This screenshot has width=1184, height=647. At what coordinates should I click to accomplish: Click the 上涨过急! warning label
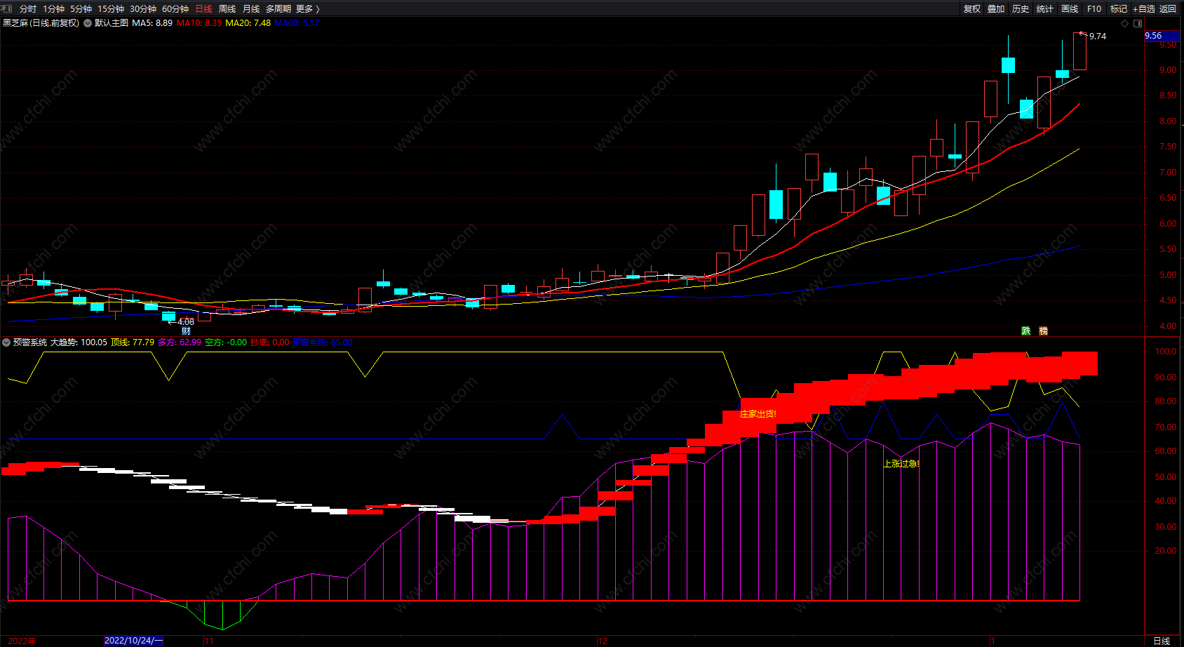tap(901, 464)
